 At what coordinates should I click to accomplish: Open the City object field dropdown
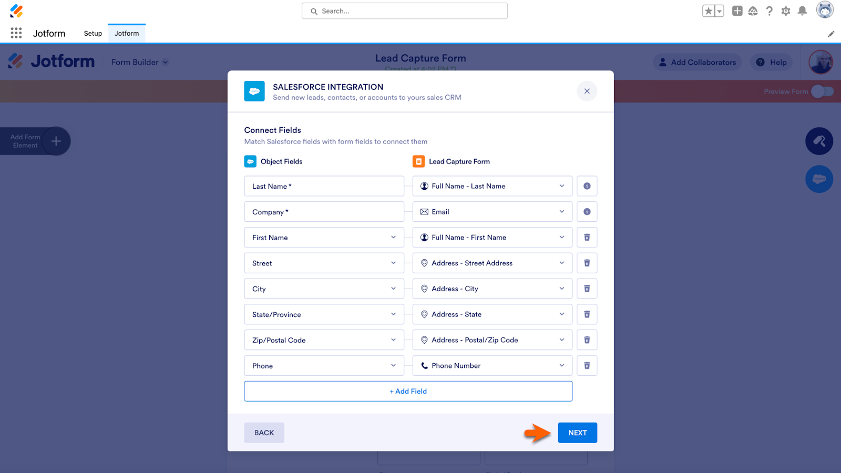[x=324, y=289]
